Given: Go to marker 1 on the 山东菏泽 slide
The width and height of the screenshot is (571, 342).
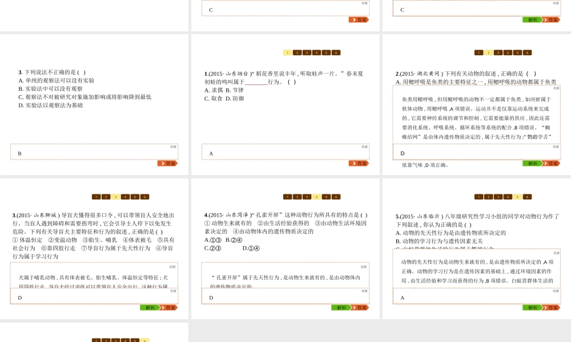Looking at the screenshot, I should (288, 197).
